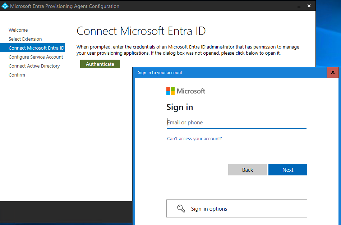Viewport: 341px width, 225px height.
Task: Open the Select Extension step
Action: (25, 39)
